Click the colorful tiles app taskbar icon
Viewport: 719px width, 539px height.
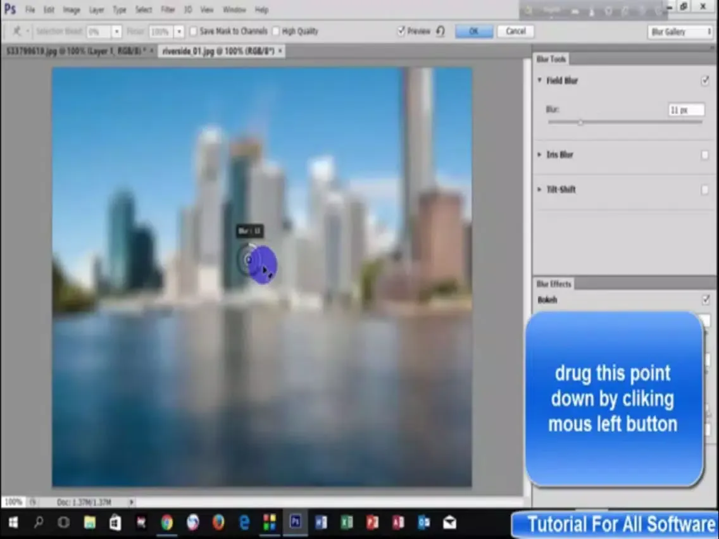[x=270, y=523]
